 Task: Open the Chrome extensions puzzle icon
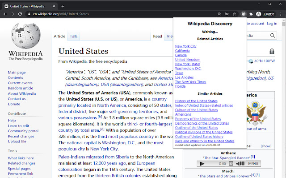(x=251, y=14)
